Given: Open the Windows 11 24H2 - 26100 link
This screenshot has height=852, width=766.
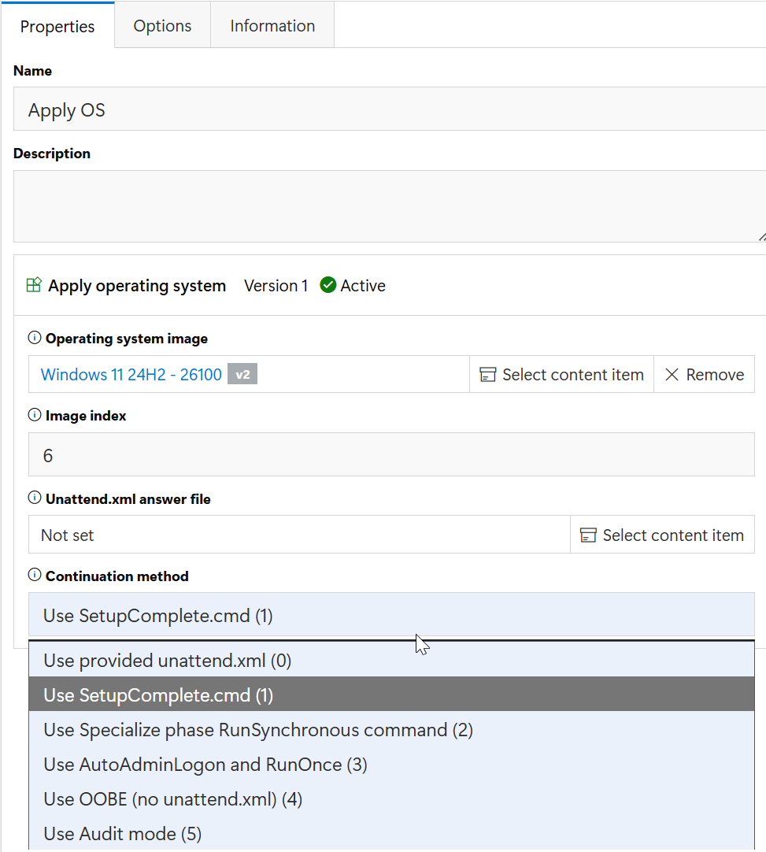Looking at the screenshot, I should pyautogui.click(x=131, y=374).
